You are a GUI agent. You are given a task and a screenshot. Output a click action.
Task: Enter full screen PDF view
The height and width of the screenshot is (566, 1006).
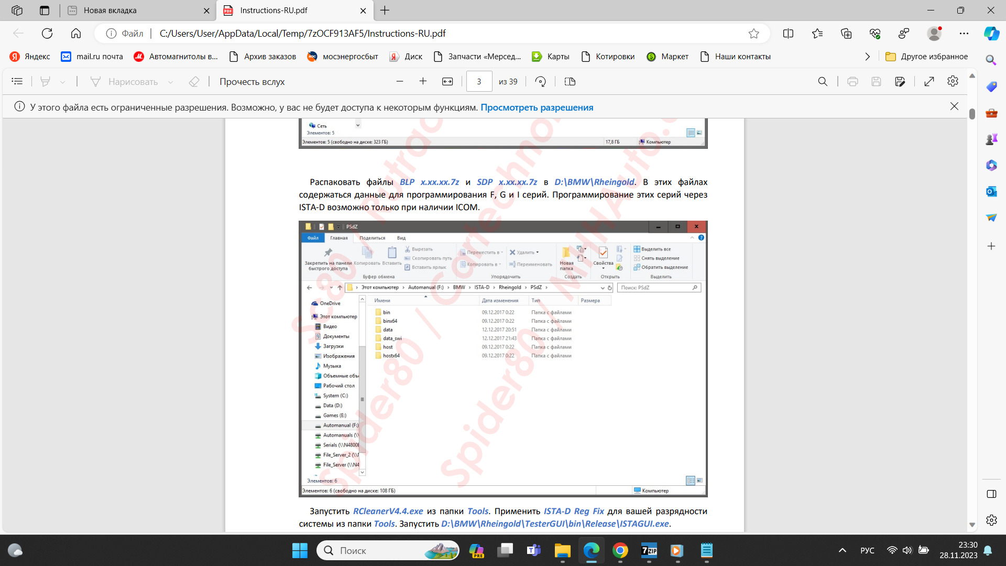click(929, 81)
